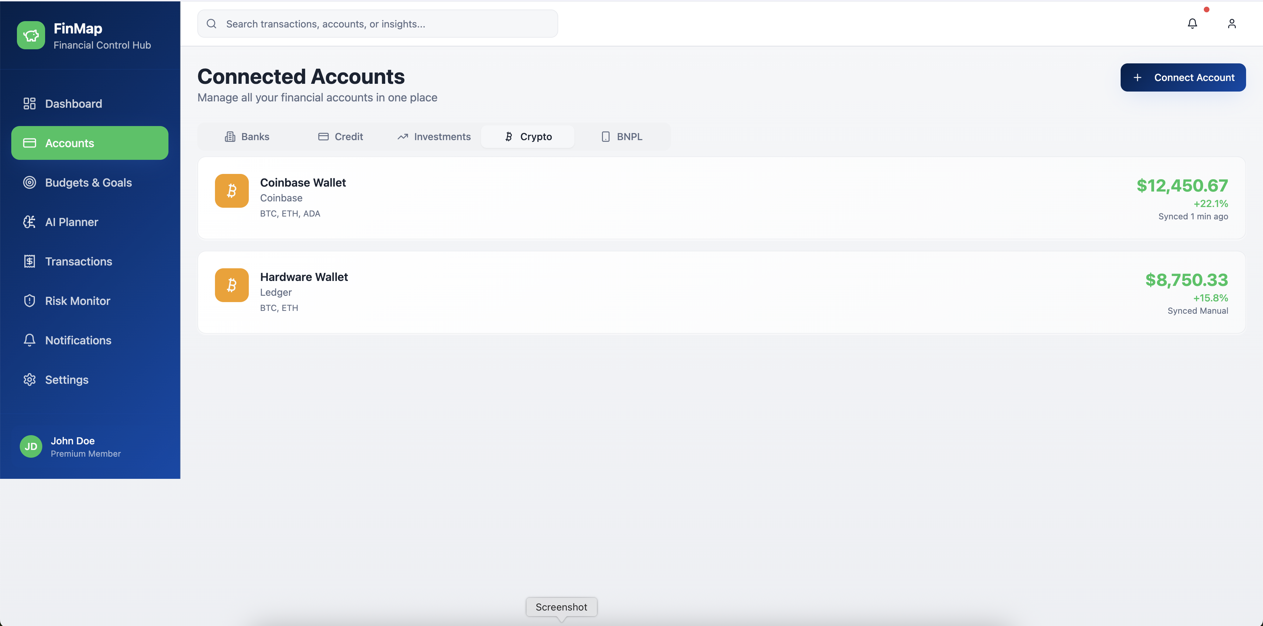Viewport: 1263px width, 626px height.
Task: Go to Dashboard in the sidebar
Action: pyautogui.click(x=90, y=104)
